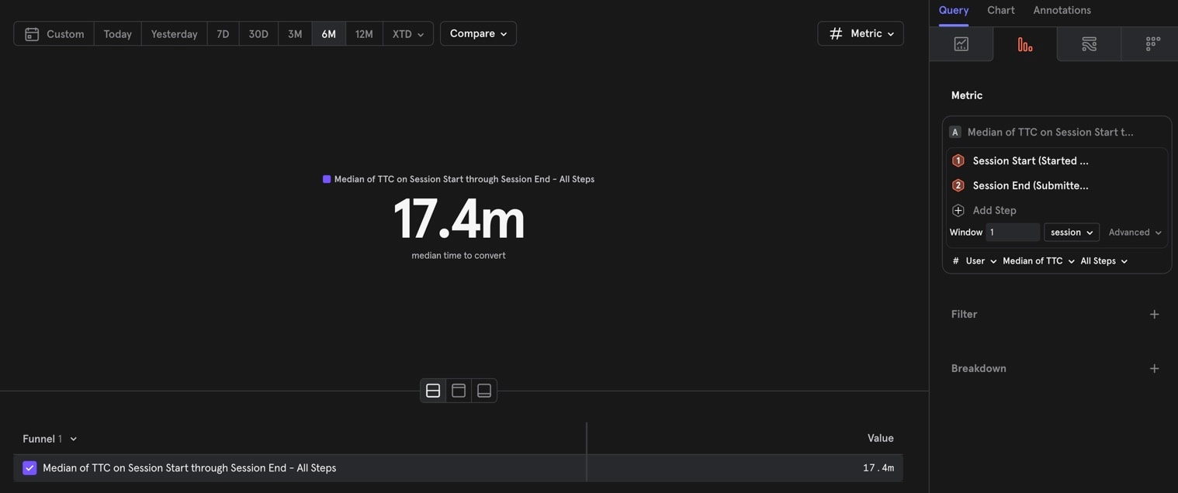Select the Funnels bar chart report icon
The width and height of the screenshot is (1178, 493).
click(1024, 44)
